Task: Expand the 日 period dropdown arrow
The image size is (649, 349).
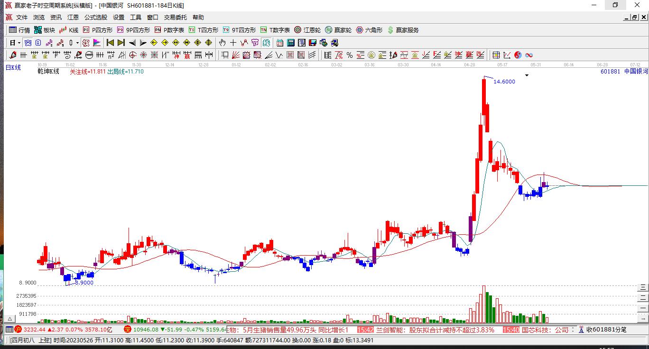Action: (19, 43)
